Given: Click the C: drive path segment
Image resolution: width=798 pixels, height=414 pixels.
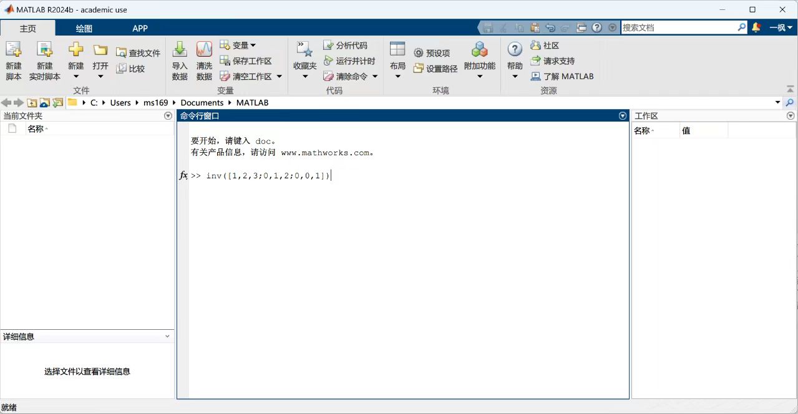Looking at the screenshot, I should point(94,103).
